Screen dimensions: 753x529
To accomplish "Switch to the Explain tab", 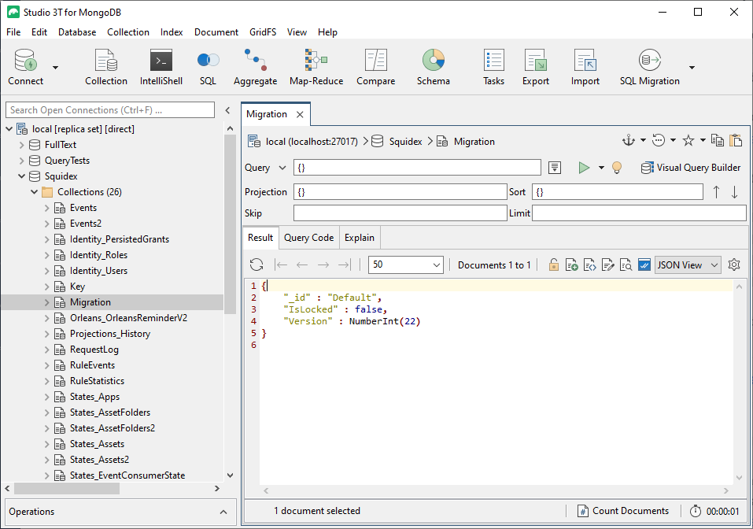I will [x=360, y=238].
